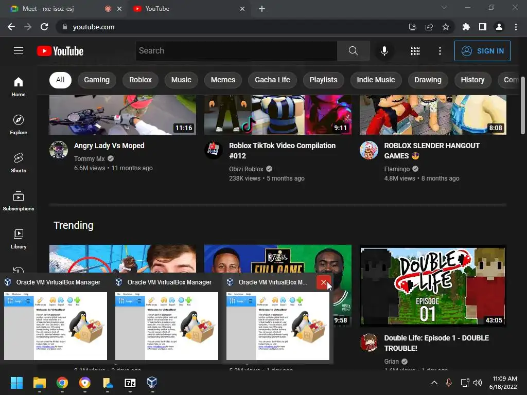Open Chrome three-dot menu
The height and width of the screenshot is (395, 527).
pyautogui.click(x=516, y=27)
